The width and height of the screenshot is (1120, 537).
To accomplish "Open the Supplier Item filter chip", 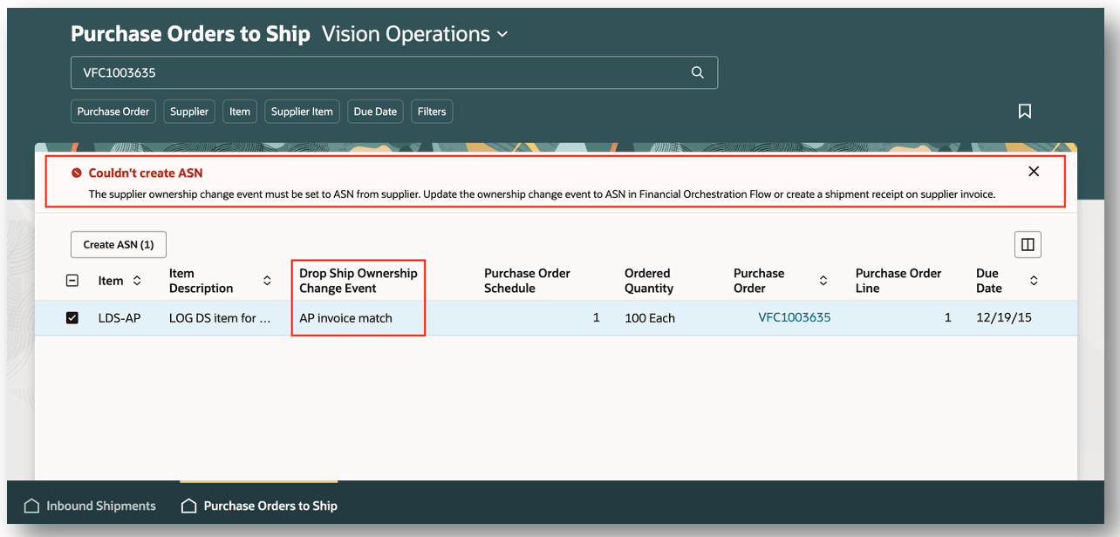I will [x=302, y=112].
